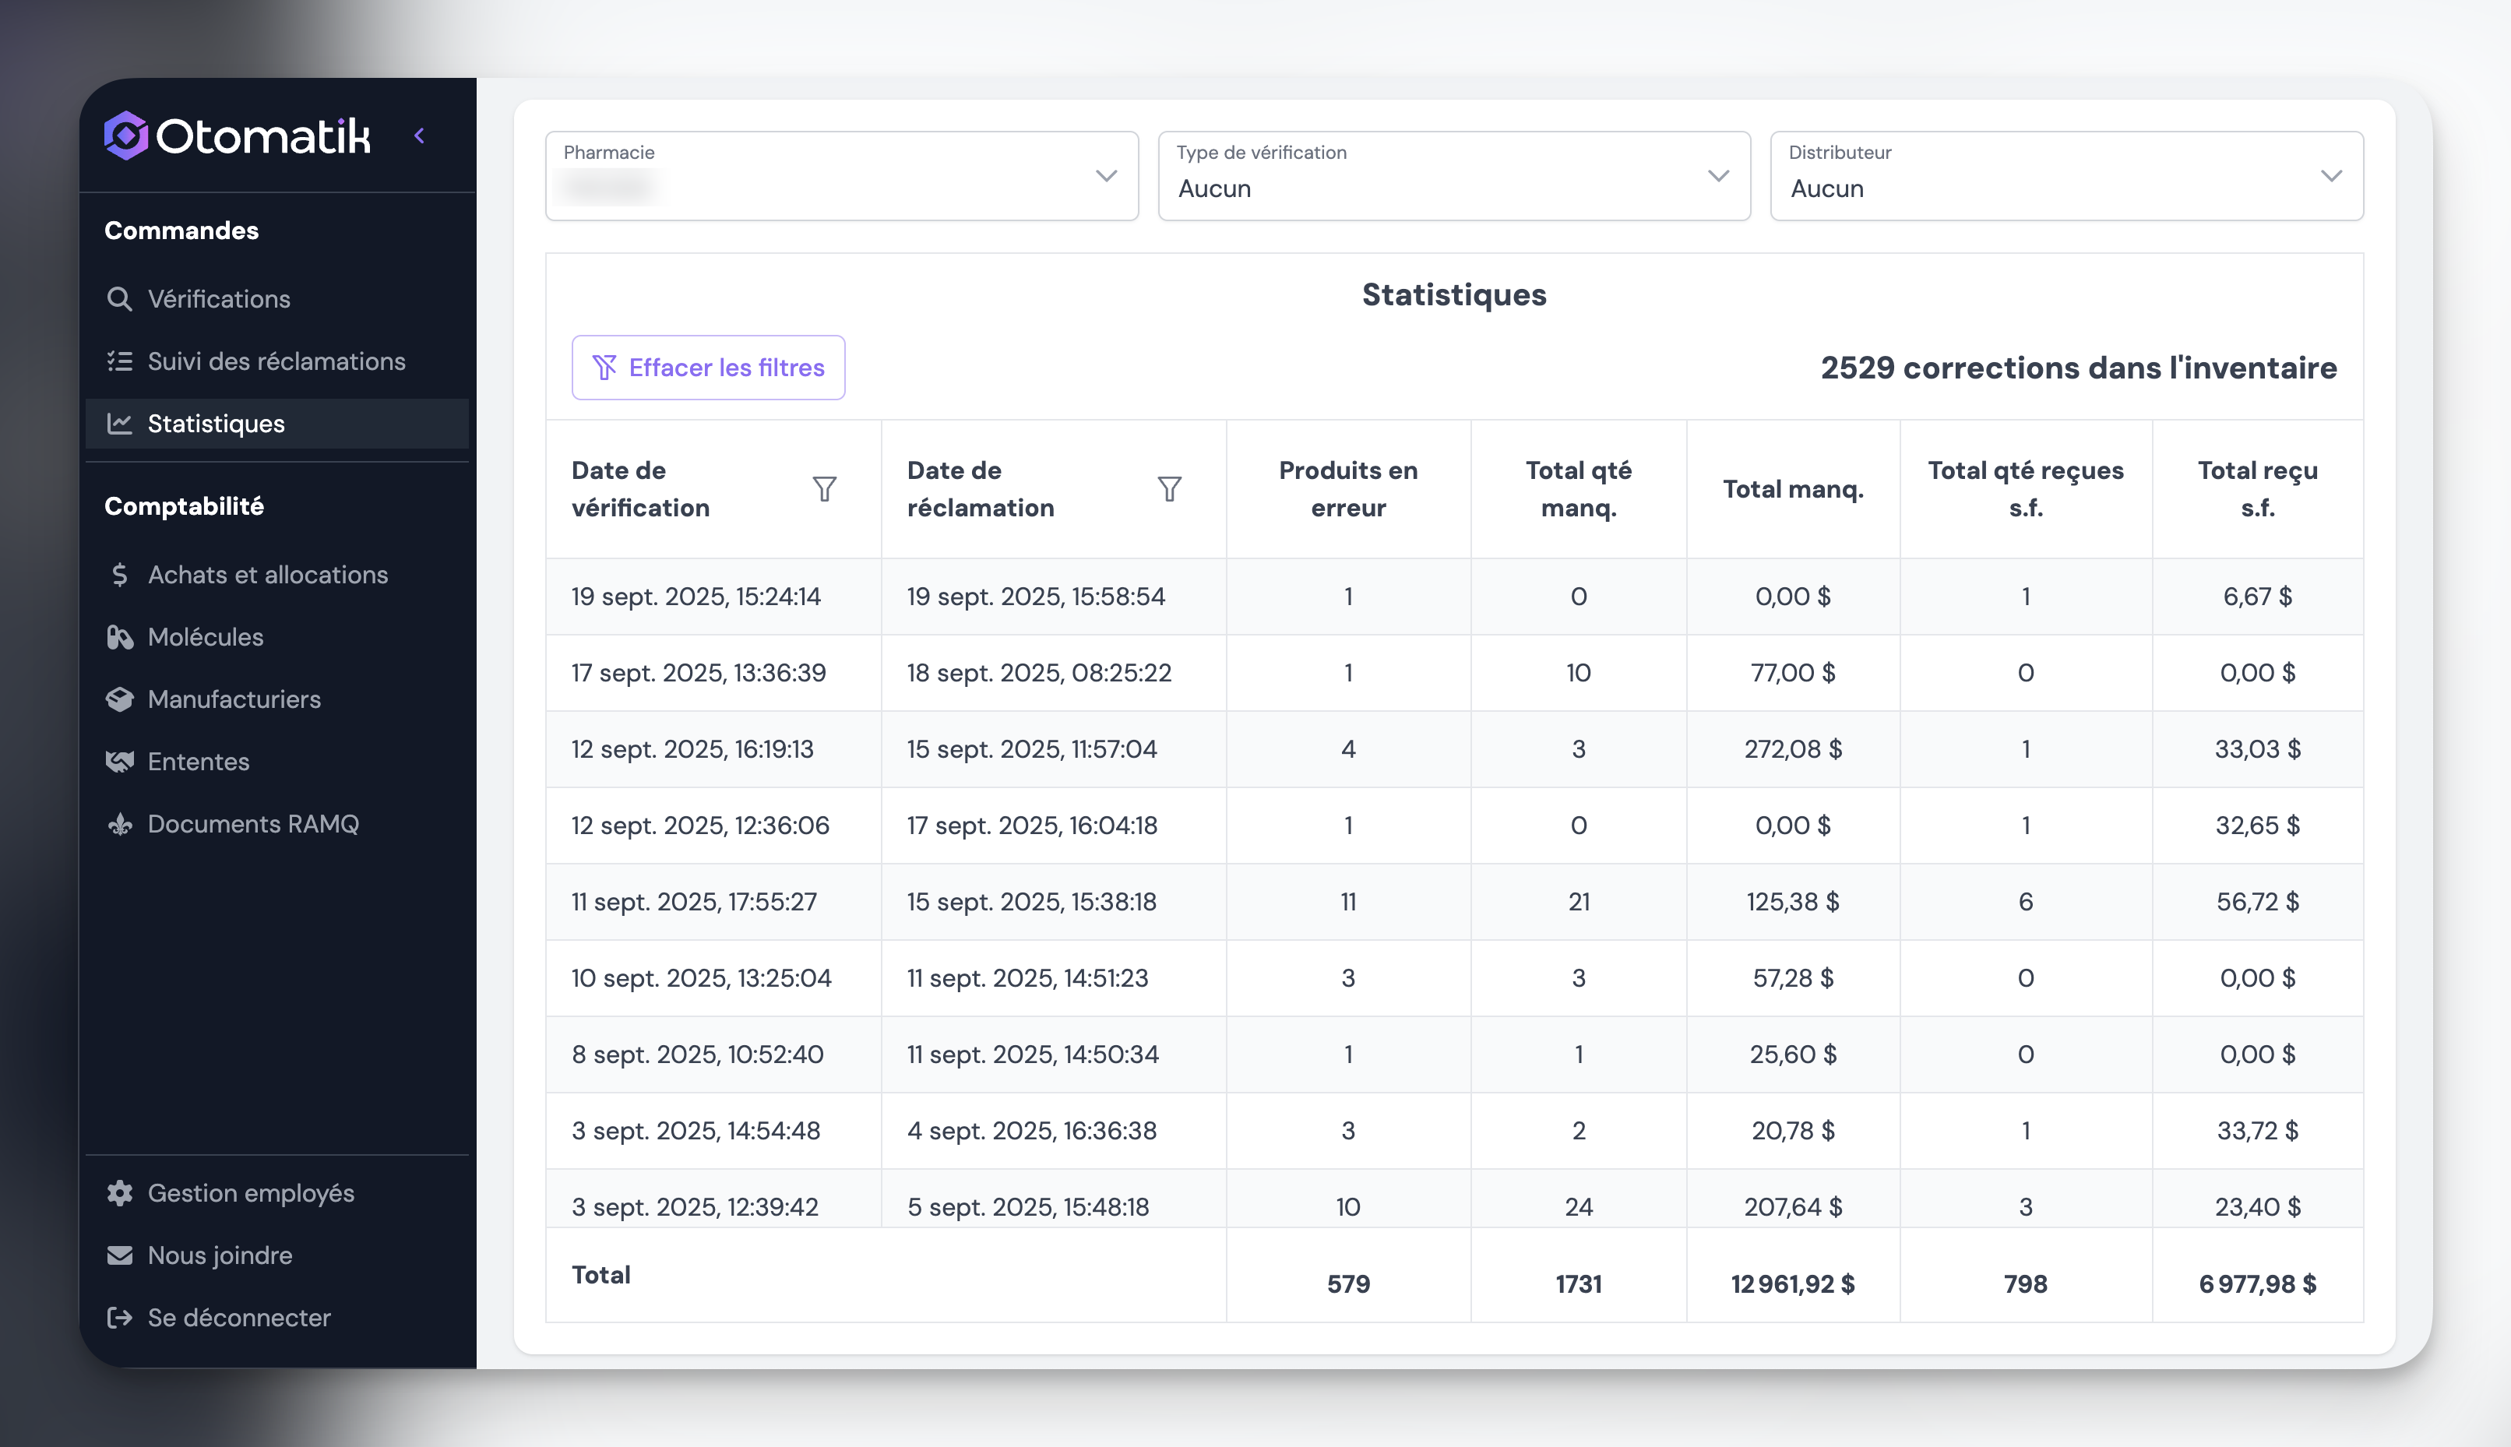The image size is (2511, 1447).
Task: Click the Otomatik logo icon
Action: (x=126, y=136)
